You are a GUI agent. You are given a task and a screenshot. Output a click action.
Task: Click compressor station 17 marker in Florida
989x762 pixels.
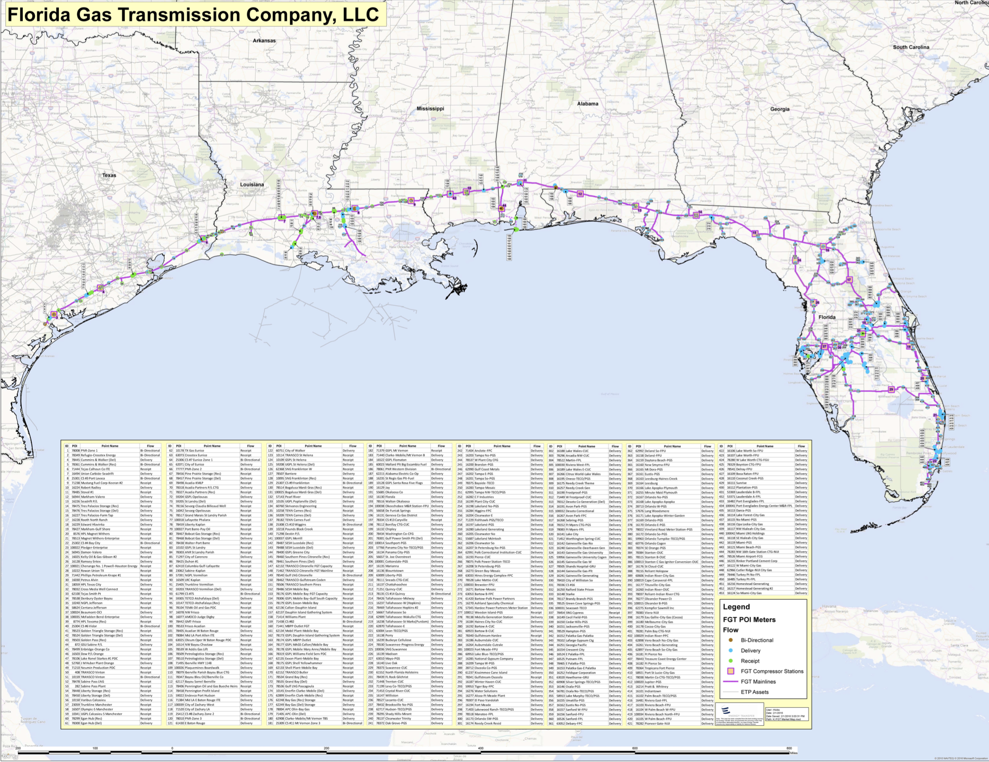click(849, 279)
